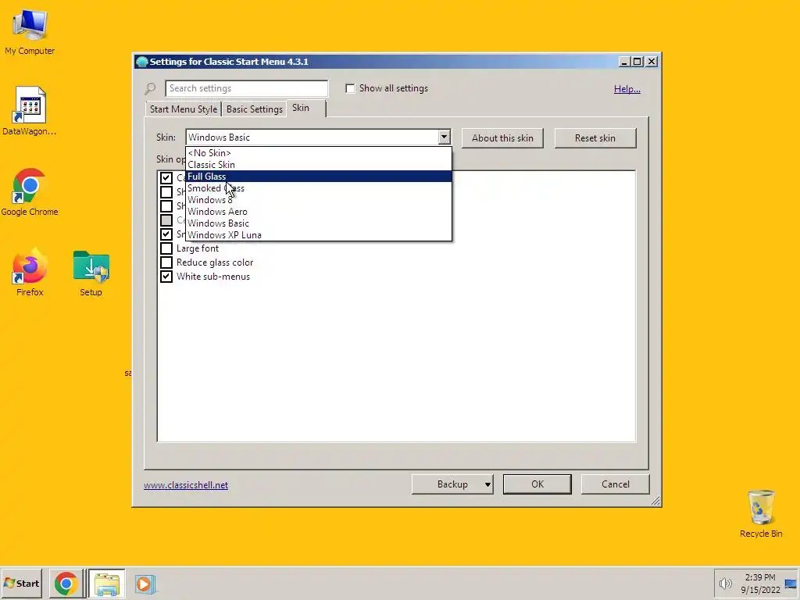This screenshot has height=600, width=800.
Task: Select Full Glass skin
Action: pyautogui.click(x=319, y=176)
